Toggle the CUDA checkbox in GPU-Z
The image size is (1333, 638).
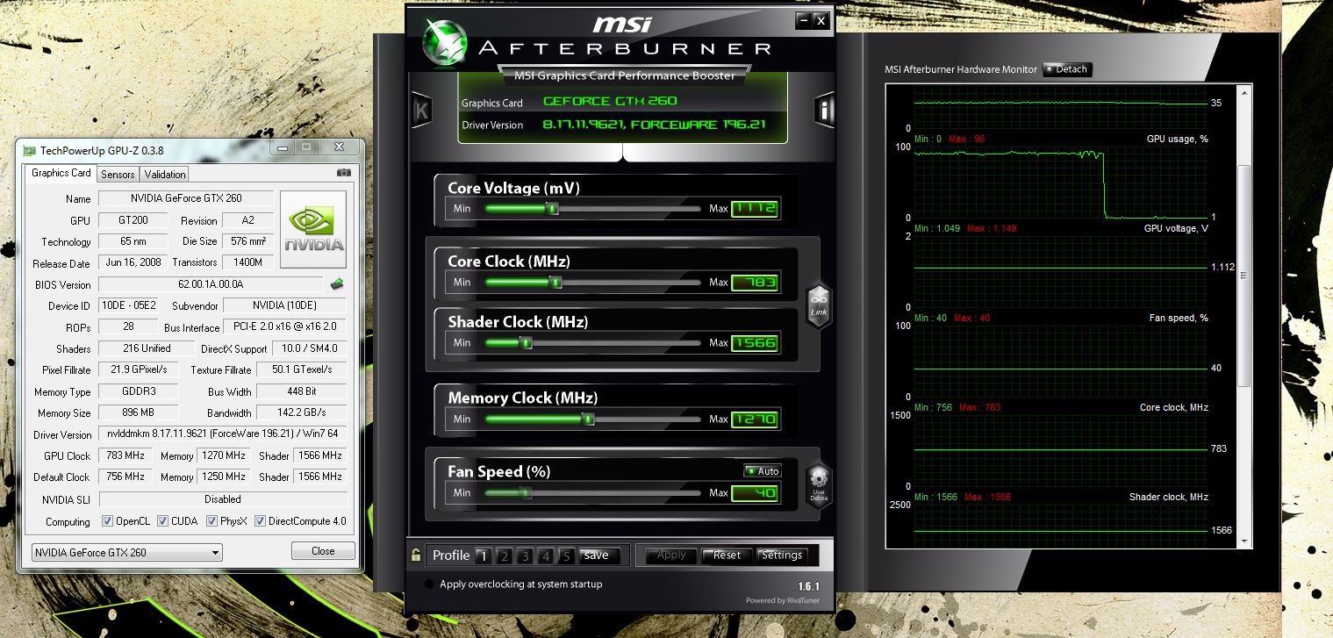tap(162, 520)
